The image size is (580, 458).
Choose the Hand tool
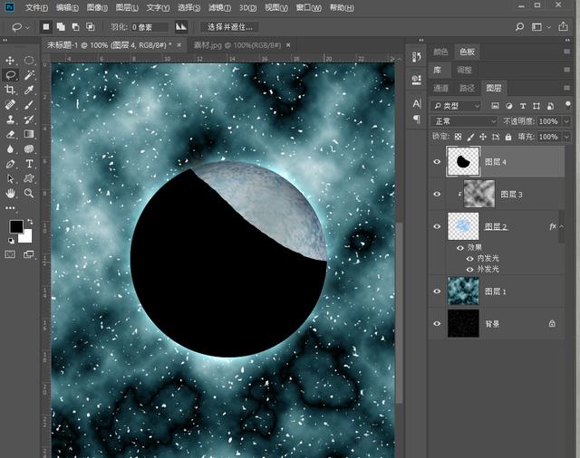pos(11,193)
